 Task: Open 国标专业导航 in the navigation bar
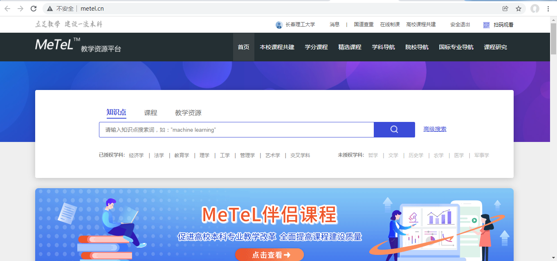456,47
